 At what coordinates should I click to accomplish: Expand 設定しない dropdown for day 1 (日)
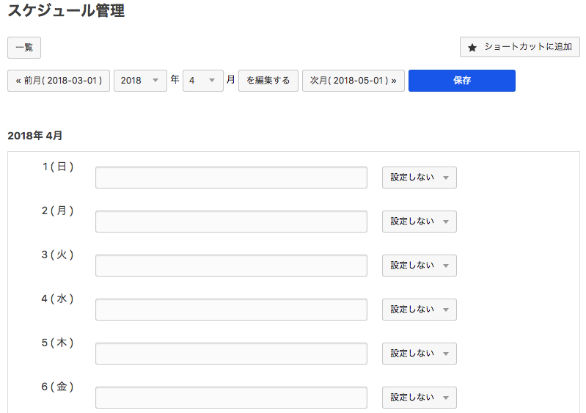point(419,178)
